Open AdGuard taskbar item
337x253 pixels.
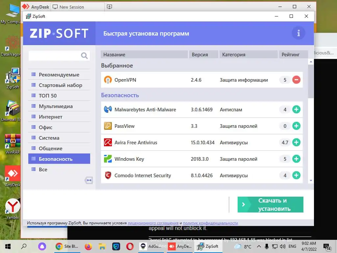pos(150,246)
